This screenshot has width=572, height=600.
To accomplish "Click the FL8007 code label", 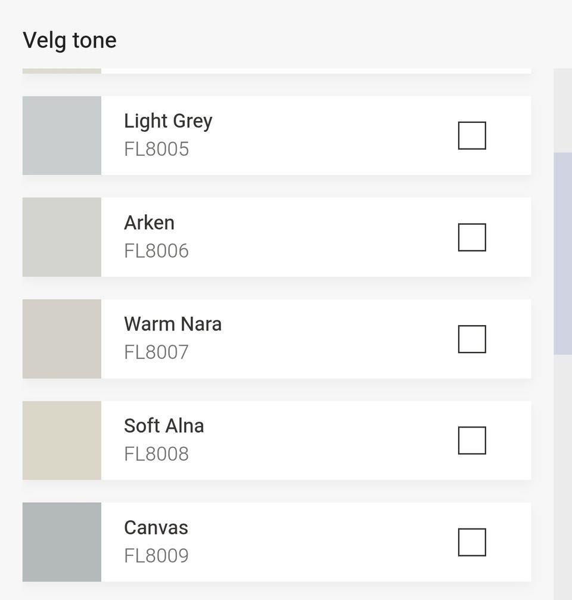I will [x=156, y=352].
